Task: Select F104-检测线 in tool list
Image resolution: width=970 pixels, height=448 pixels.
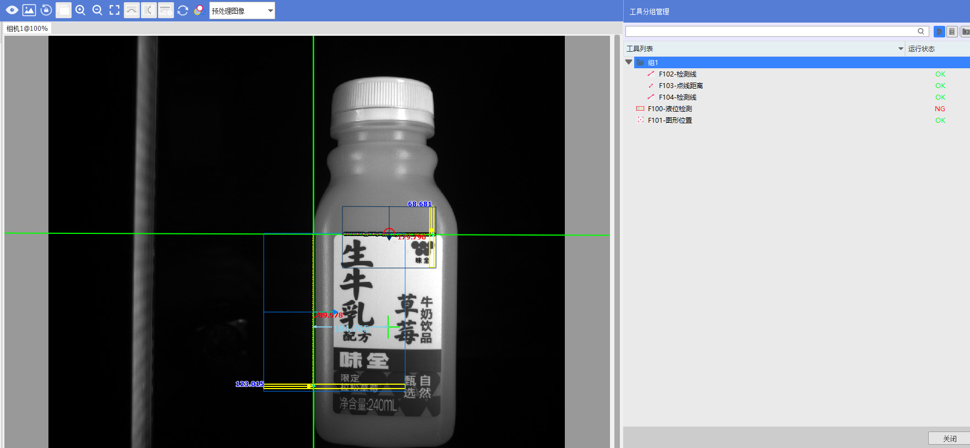Action: (678, 97)
